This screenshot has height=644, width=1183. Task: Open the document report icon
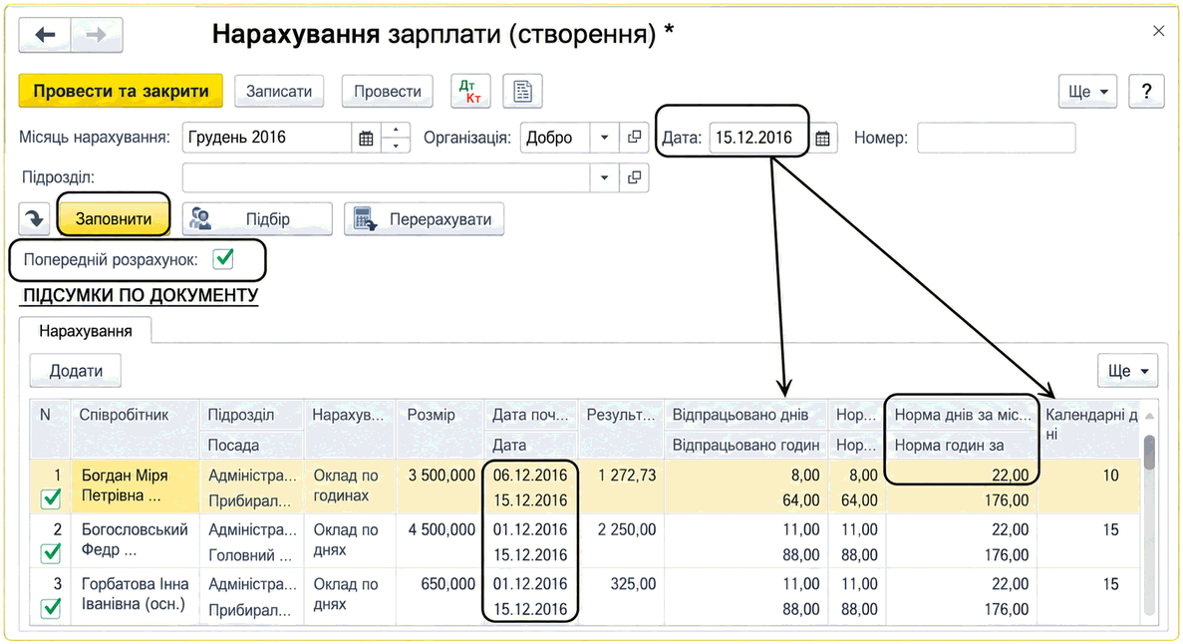(x=522, y=92)
